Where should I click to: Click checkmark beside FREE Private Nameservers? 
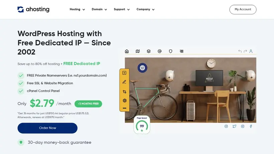21,75
